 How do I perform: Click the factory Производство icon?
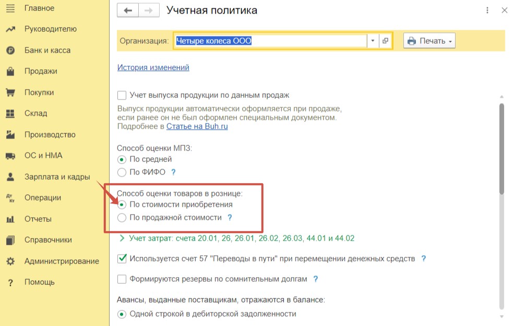click(x=10, y=134)
